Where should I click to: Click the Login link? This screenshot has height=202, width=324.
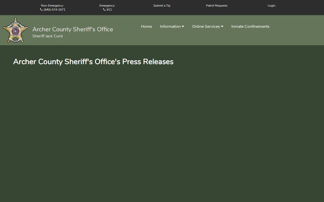pos(272,6)
